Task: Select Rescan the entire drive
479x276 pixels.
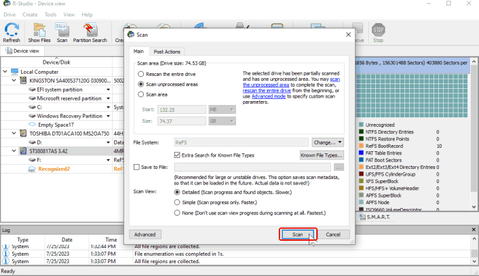Action: point(141,74)
